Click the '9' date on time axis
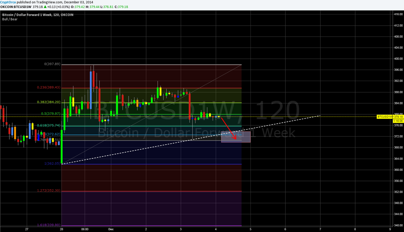This screenshot has height=232, width=404. click(390, 229)
